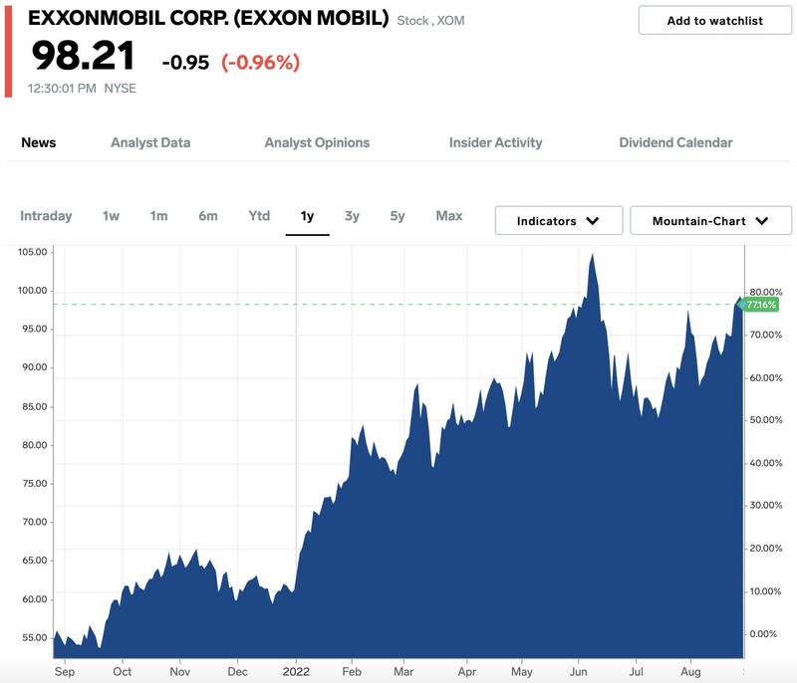Screen dimensions: 797x683
Task: Click the 60.00% right axis label
Action: coord(766,377)
